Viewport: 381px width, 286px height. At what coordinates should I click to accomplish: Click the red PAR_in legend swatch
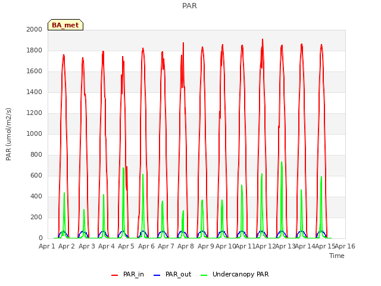[114, 275]
